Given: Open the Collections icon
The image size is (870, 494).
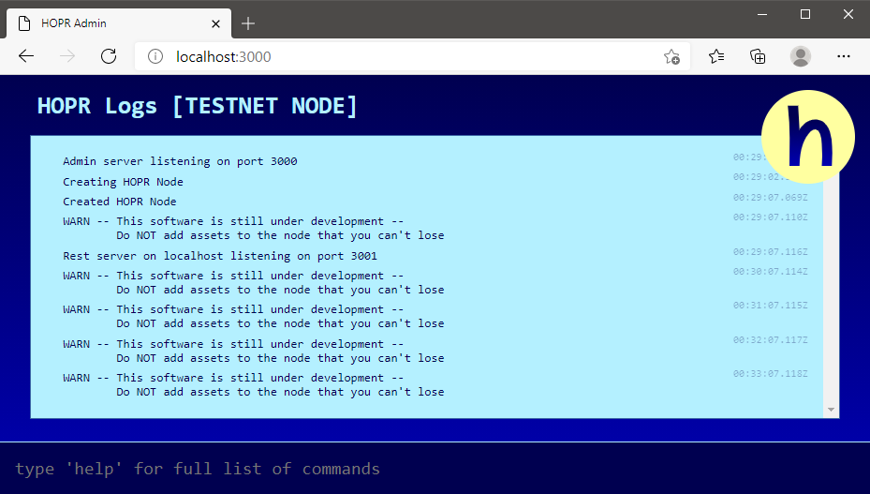Looking at the screenshot, I should [x=758, y=56].
